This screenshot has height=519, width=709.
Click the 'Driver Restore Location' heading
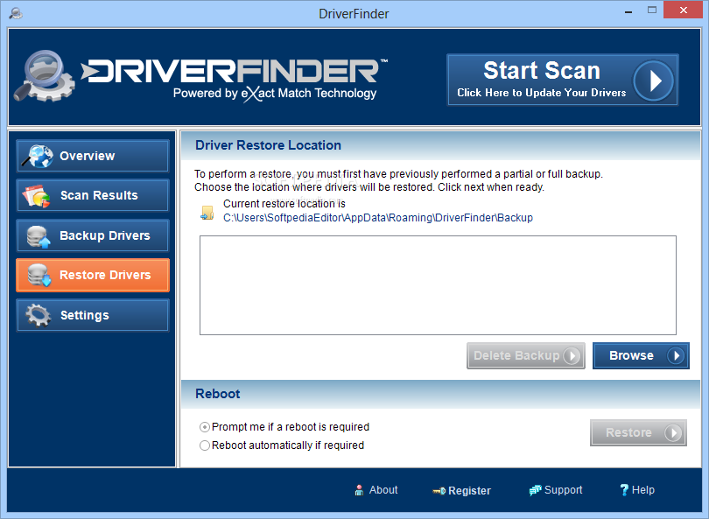[x=268, y=145]
